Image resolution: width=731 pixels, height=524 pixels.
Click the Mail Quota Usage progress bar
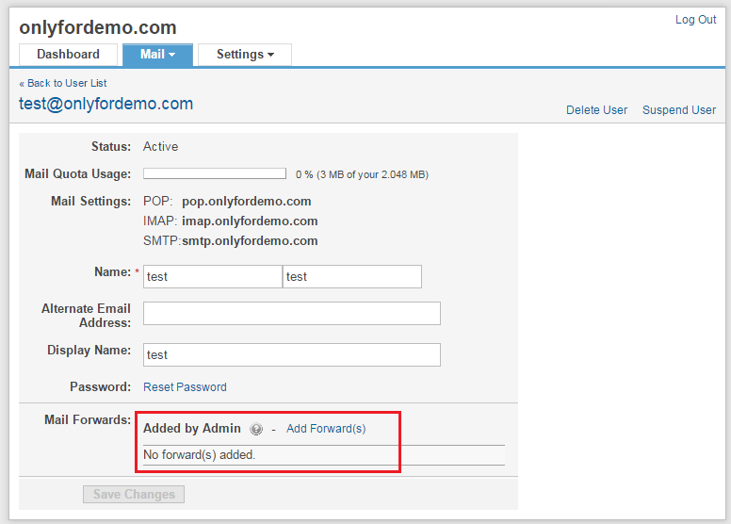[215, 174]
